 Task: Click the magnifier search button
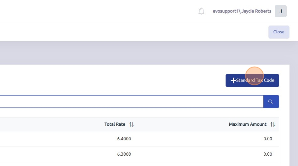pyautogui.click(x=271, y=102)
